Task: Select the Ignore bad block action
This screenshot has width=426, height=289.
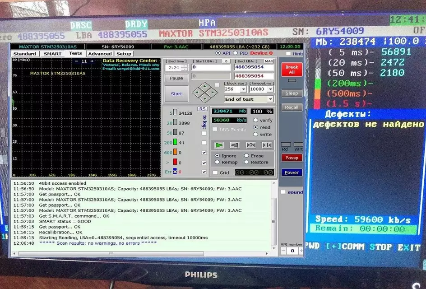Action: click(x=217, y=155)
